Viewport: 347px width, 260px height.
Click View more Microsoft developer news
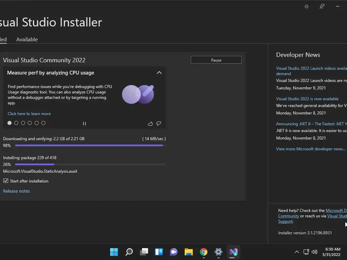coord(310,149)
